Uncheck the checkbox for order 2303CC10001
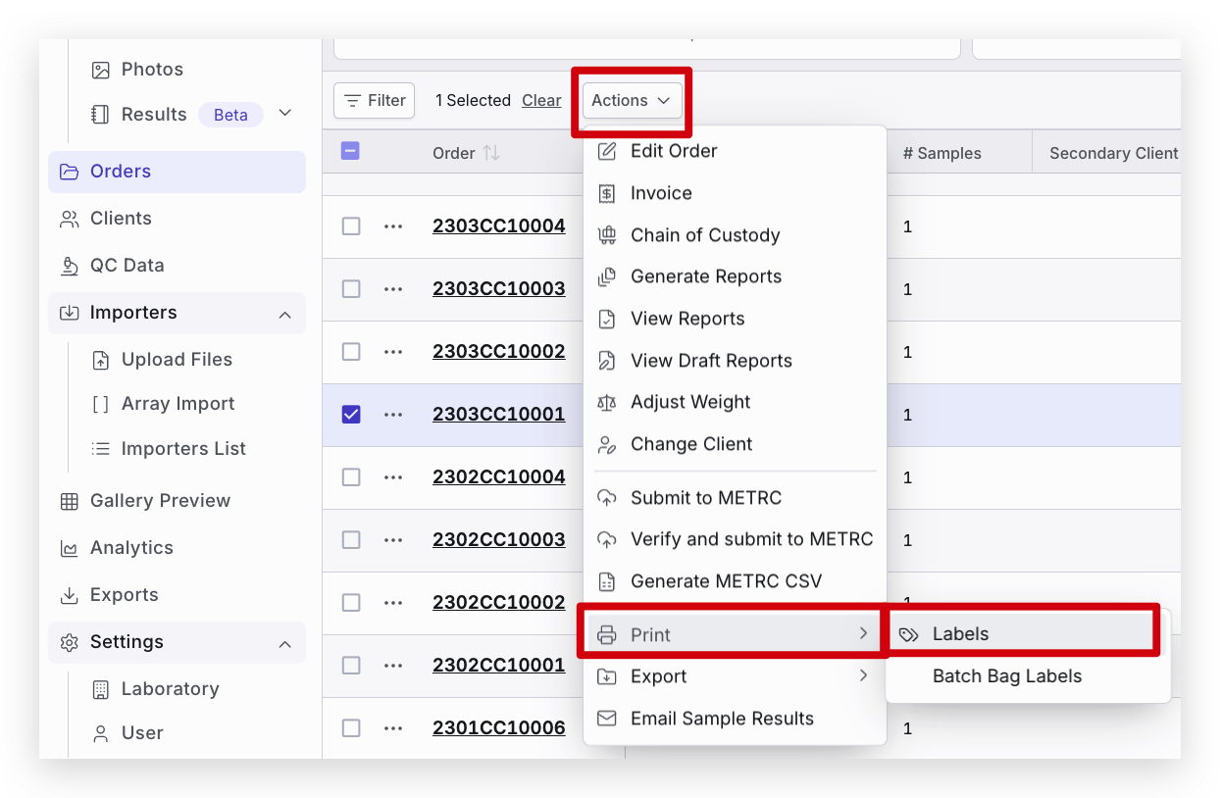1220x798 pixels. (x=351, y=415)
